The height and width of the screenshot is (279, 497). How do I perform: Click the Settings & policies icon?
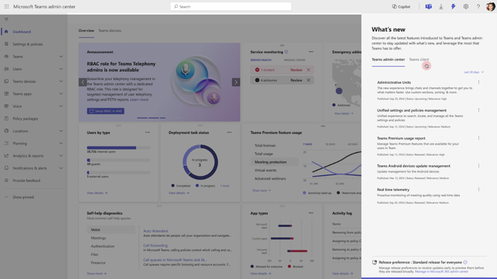6,44
